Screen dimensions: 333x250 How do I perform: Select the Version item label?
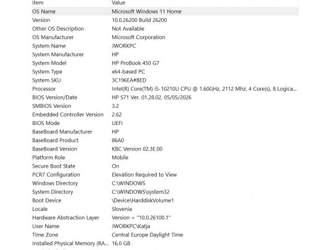click(x=41, y=20)
